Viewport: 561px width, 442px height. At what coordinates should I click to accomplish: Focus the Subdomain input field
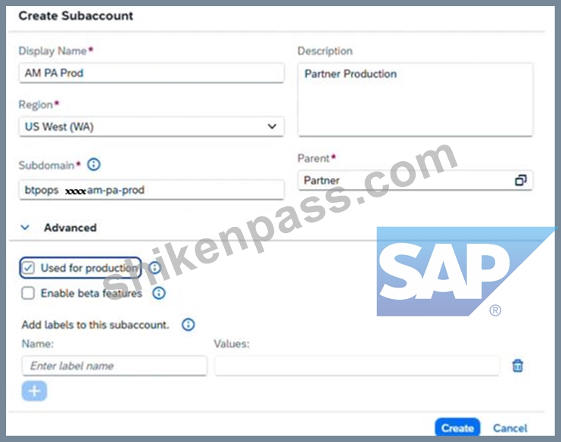click(151, 189)
